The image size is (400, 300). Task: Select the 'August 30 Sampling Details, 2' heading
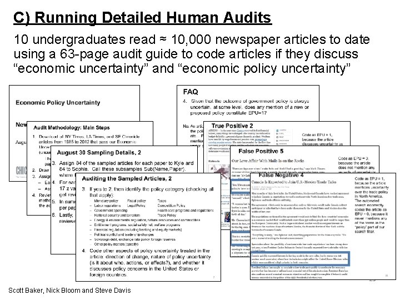click(x=99, y=153)
